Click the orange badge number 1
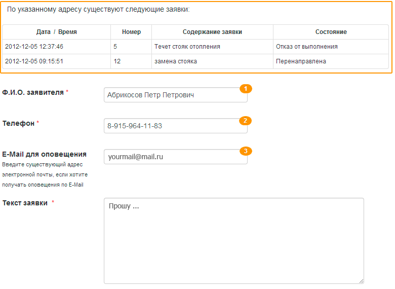The height and width of the screenshot is (289, 395). pos(246,89)
